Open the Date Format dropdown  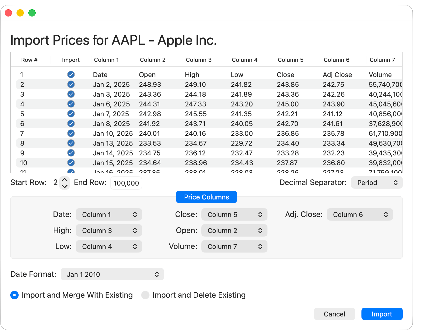112,274
